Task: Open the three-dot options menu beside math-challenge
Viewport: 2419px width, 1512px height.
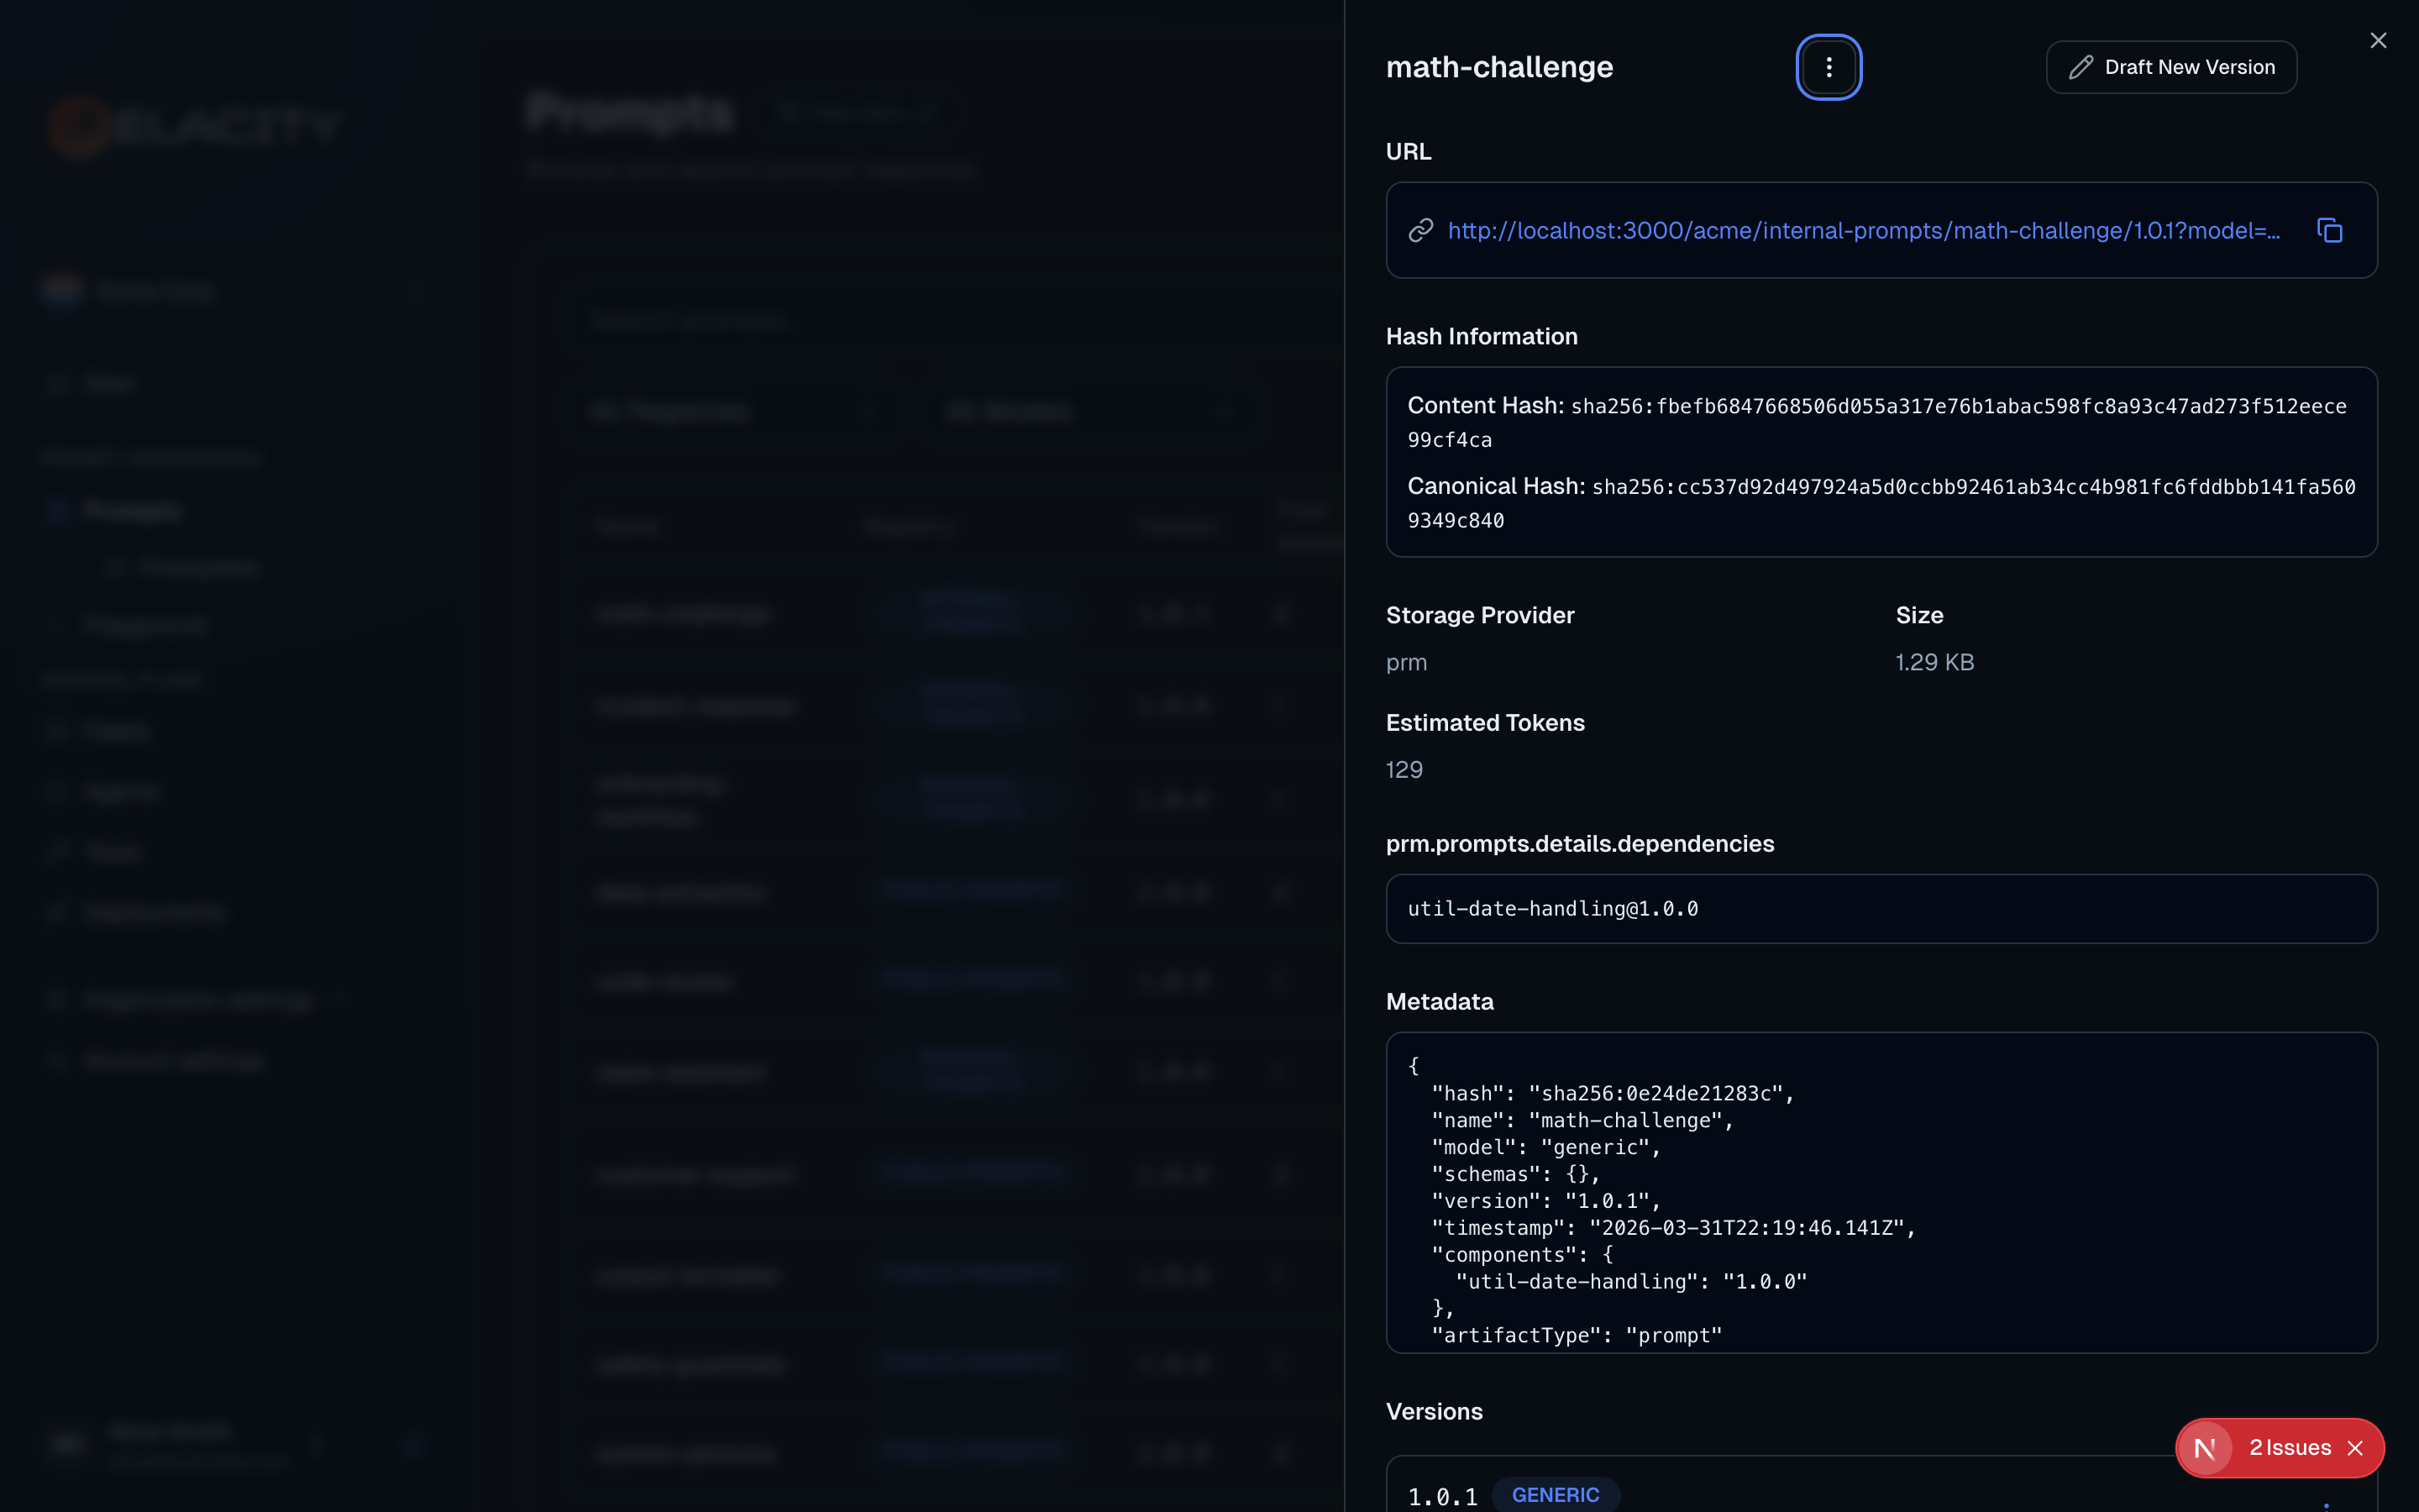Action: pos(1829,67)
